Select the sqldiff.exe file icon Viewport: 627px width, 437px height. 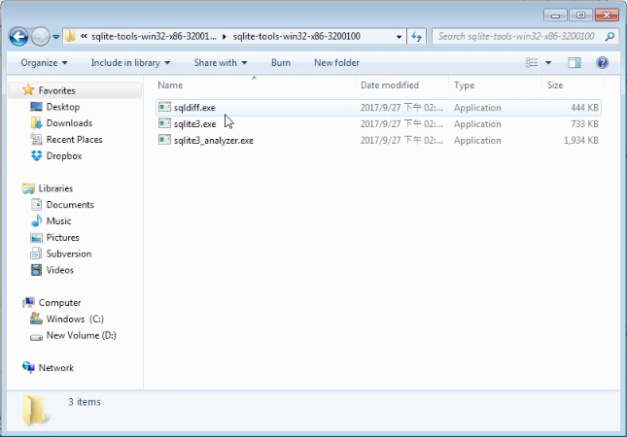pos(164,107)
